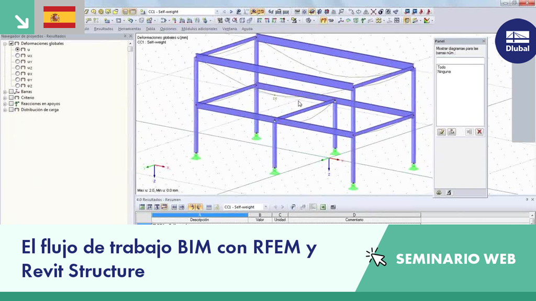The width and height of the screenshot is (536, 301).
Task: Enable the Criterio checkbox
Action: click(12, 98)
